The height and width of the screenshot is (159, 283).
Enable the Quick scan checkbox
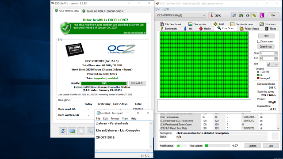[259, 42]
